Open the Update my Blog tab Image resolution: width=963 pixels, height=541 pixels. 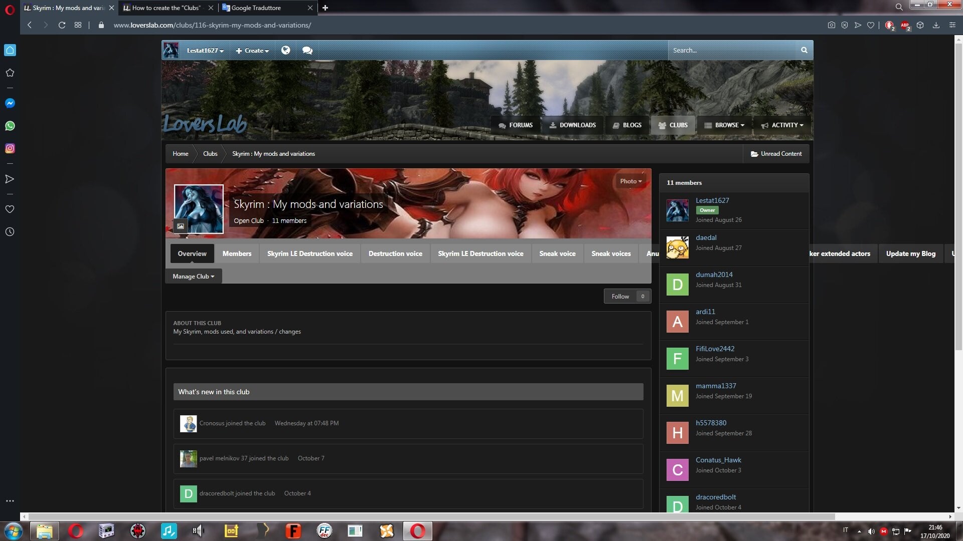(x=910, y=253)
